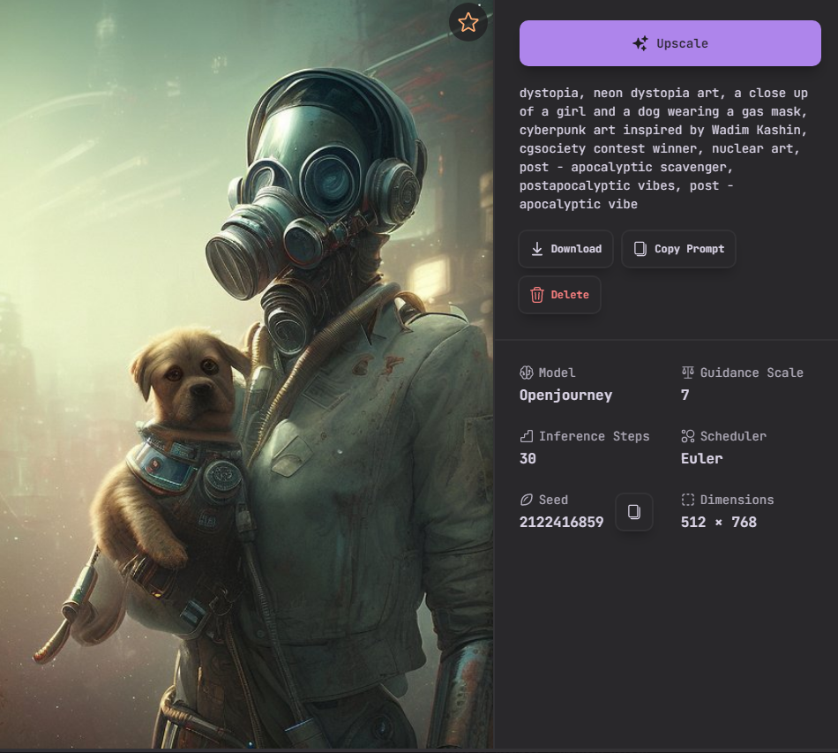Screen dimensions: 838x753
Task: Click the 512 × 768 dimensions value
Action: coord(718,522)
